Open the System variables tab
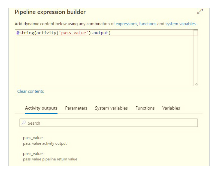 [x=111, y=108]
